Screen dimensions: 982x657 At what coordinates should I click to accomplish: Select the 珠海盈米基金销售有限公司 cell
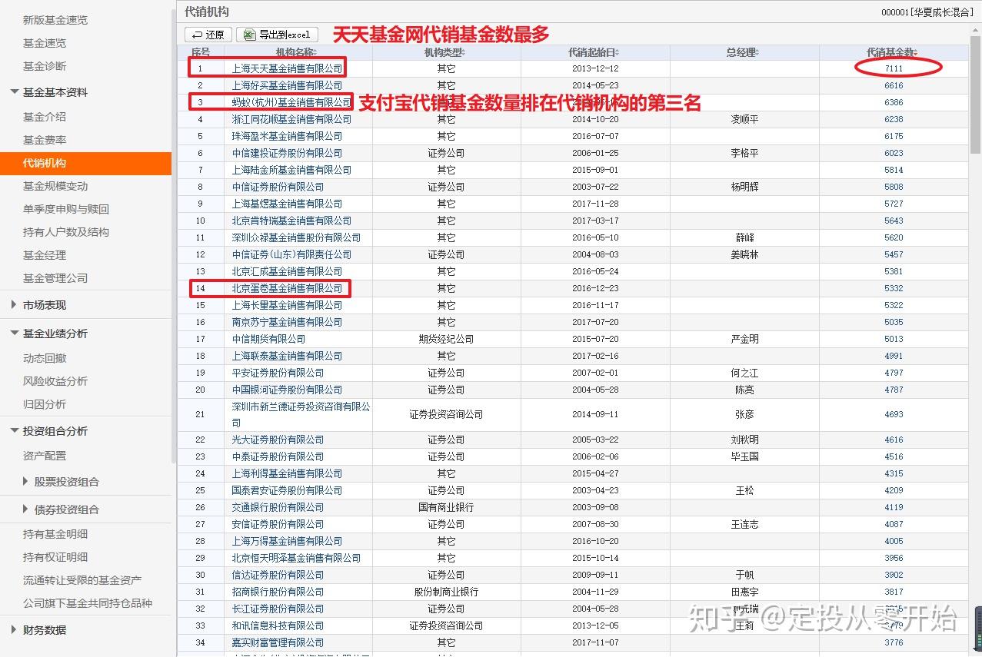(x=287, y=136)
